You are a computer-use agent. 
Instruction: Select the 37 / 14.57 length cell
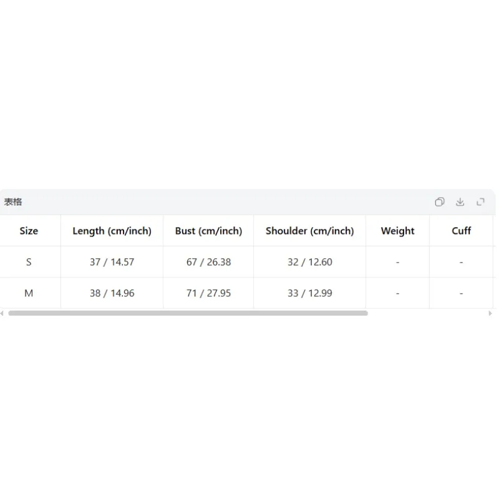click(x=112, y=262)
